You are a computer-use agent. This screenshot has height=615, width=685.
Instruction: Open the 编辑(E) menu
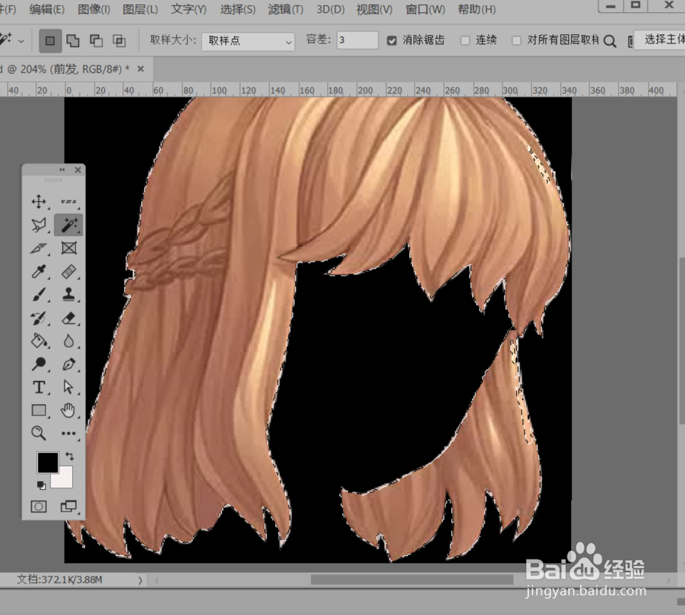point(47,9)
